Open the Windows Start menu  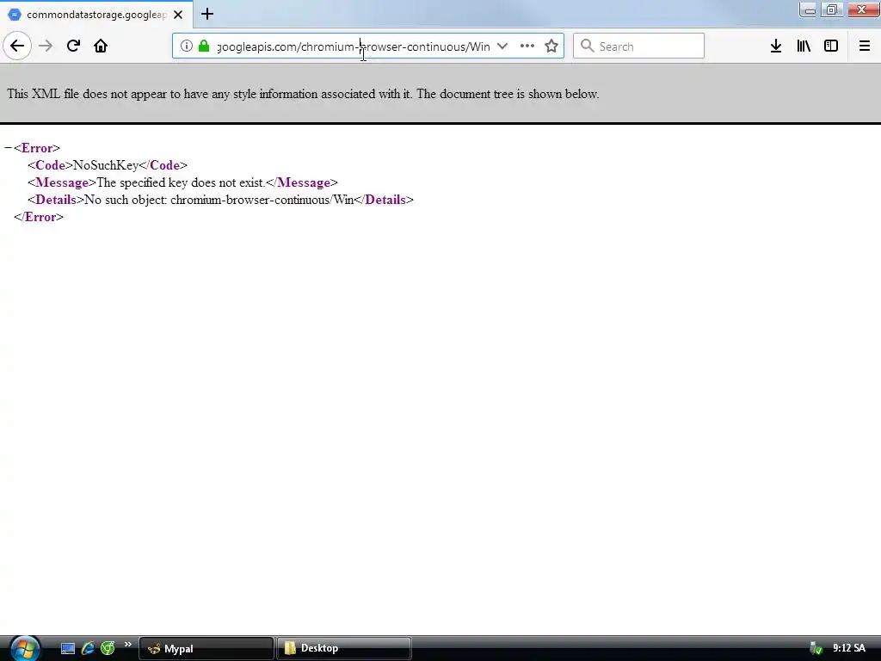23,648
